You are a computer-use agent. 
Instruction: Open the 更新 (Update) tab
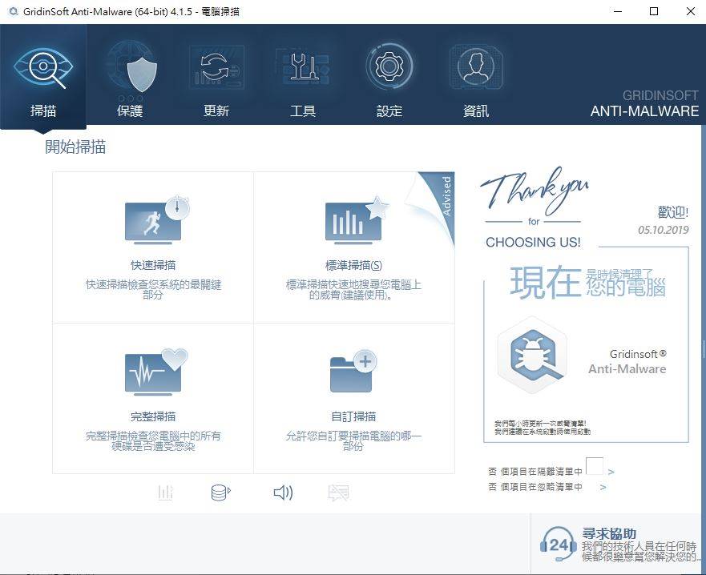pos(216,78)
